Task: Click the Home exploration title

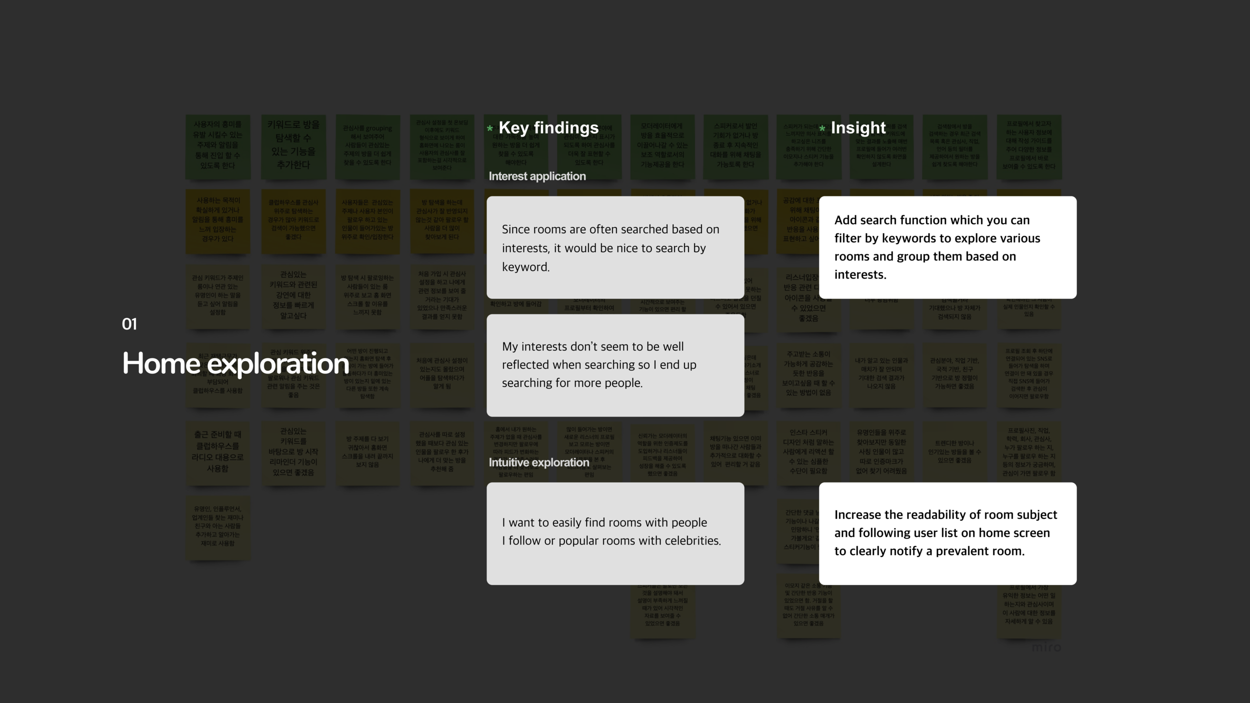Action: (x=235, y=363)
